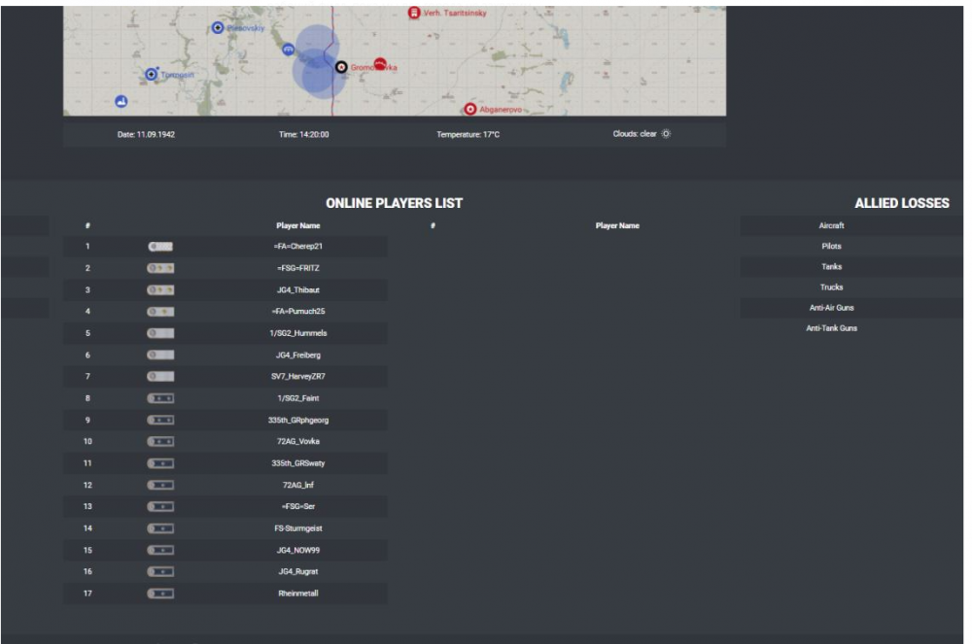This screenshot has width=972, height=644.
Task: Click the Online Players List heading
Action: (395, 203)
